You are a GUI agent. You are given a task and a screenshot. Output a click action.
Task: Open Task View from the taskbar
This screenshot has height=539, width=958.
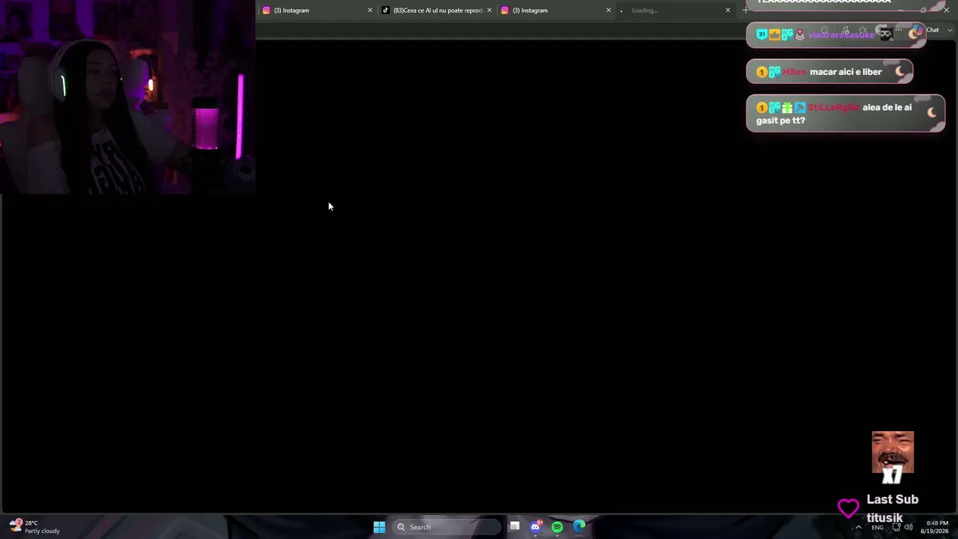coord(515,527)
